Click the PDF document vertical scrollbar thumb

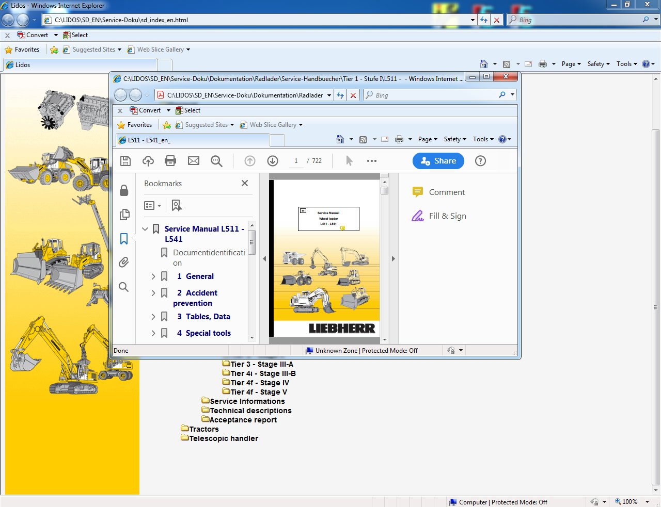tap(384, 190)
